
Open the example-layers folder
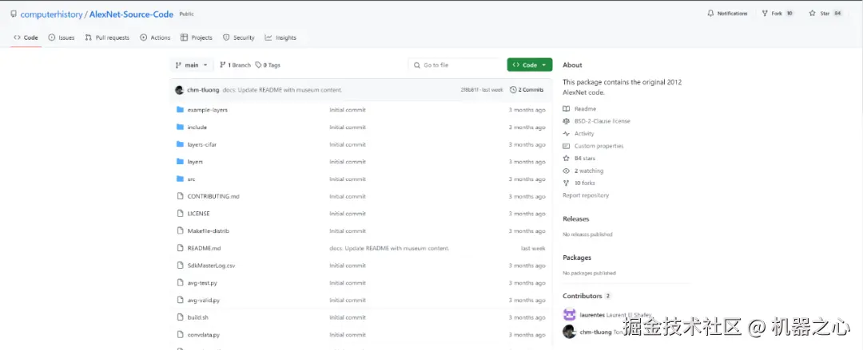[x=208, y=110]
